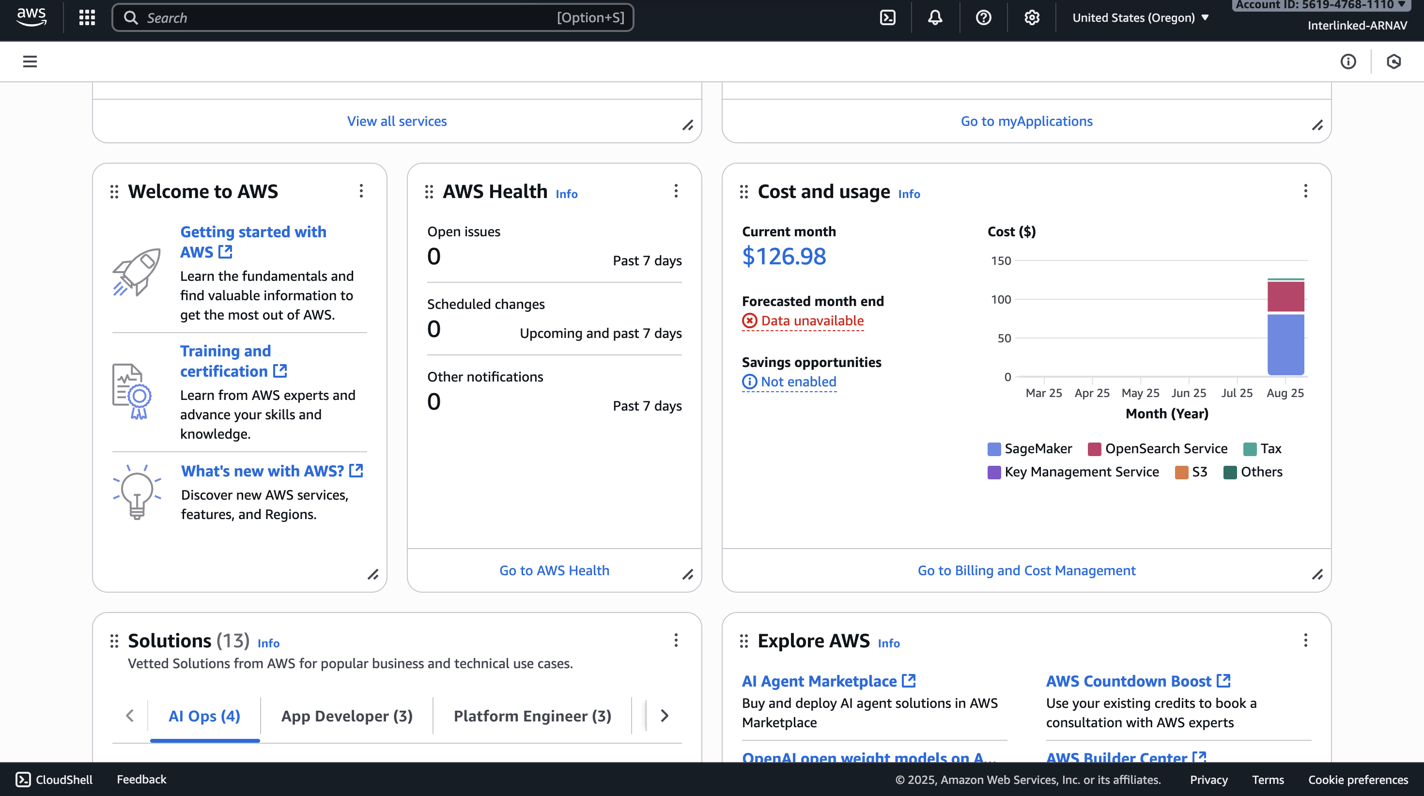Screen dimensions: 1424x796
Task: Open the info panel circle icon
Action: click(1347, 61)
